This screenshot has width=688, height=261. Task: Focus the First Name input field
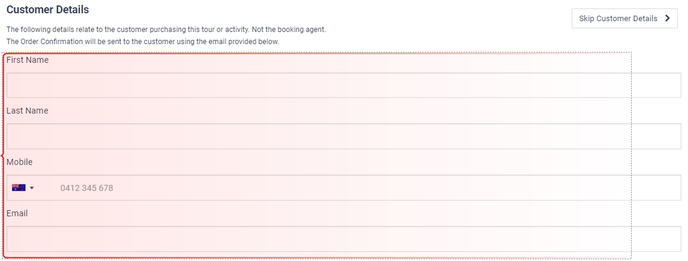[343, 85]
